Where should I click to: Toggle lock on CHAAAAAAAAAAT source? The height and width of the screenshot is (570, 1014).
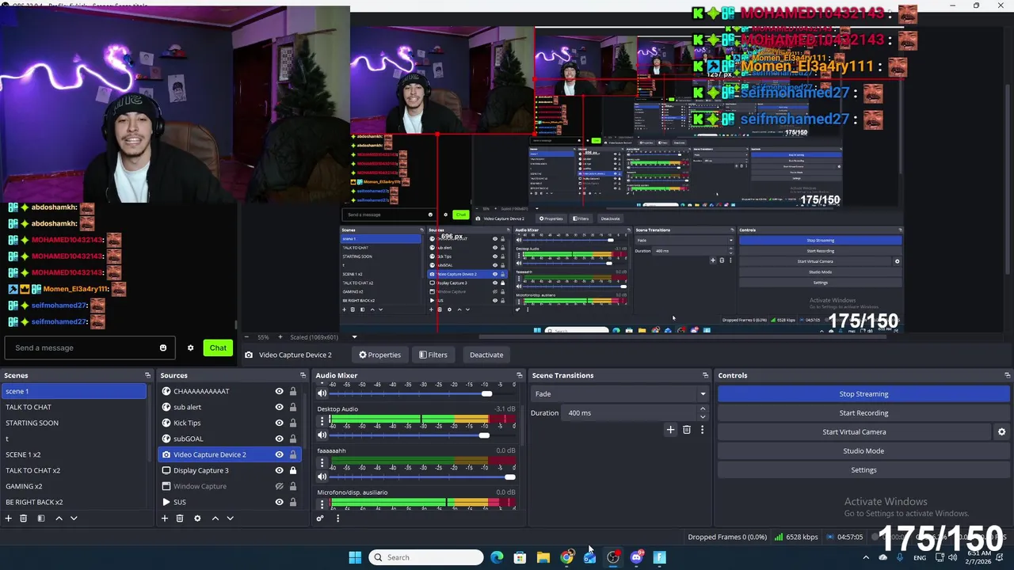(x=292, y=391)
